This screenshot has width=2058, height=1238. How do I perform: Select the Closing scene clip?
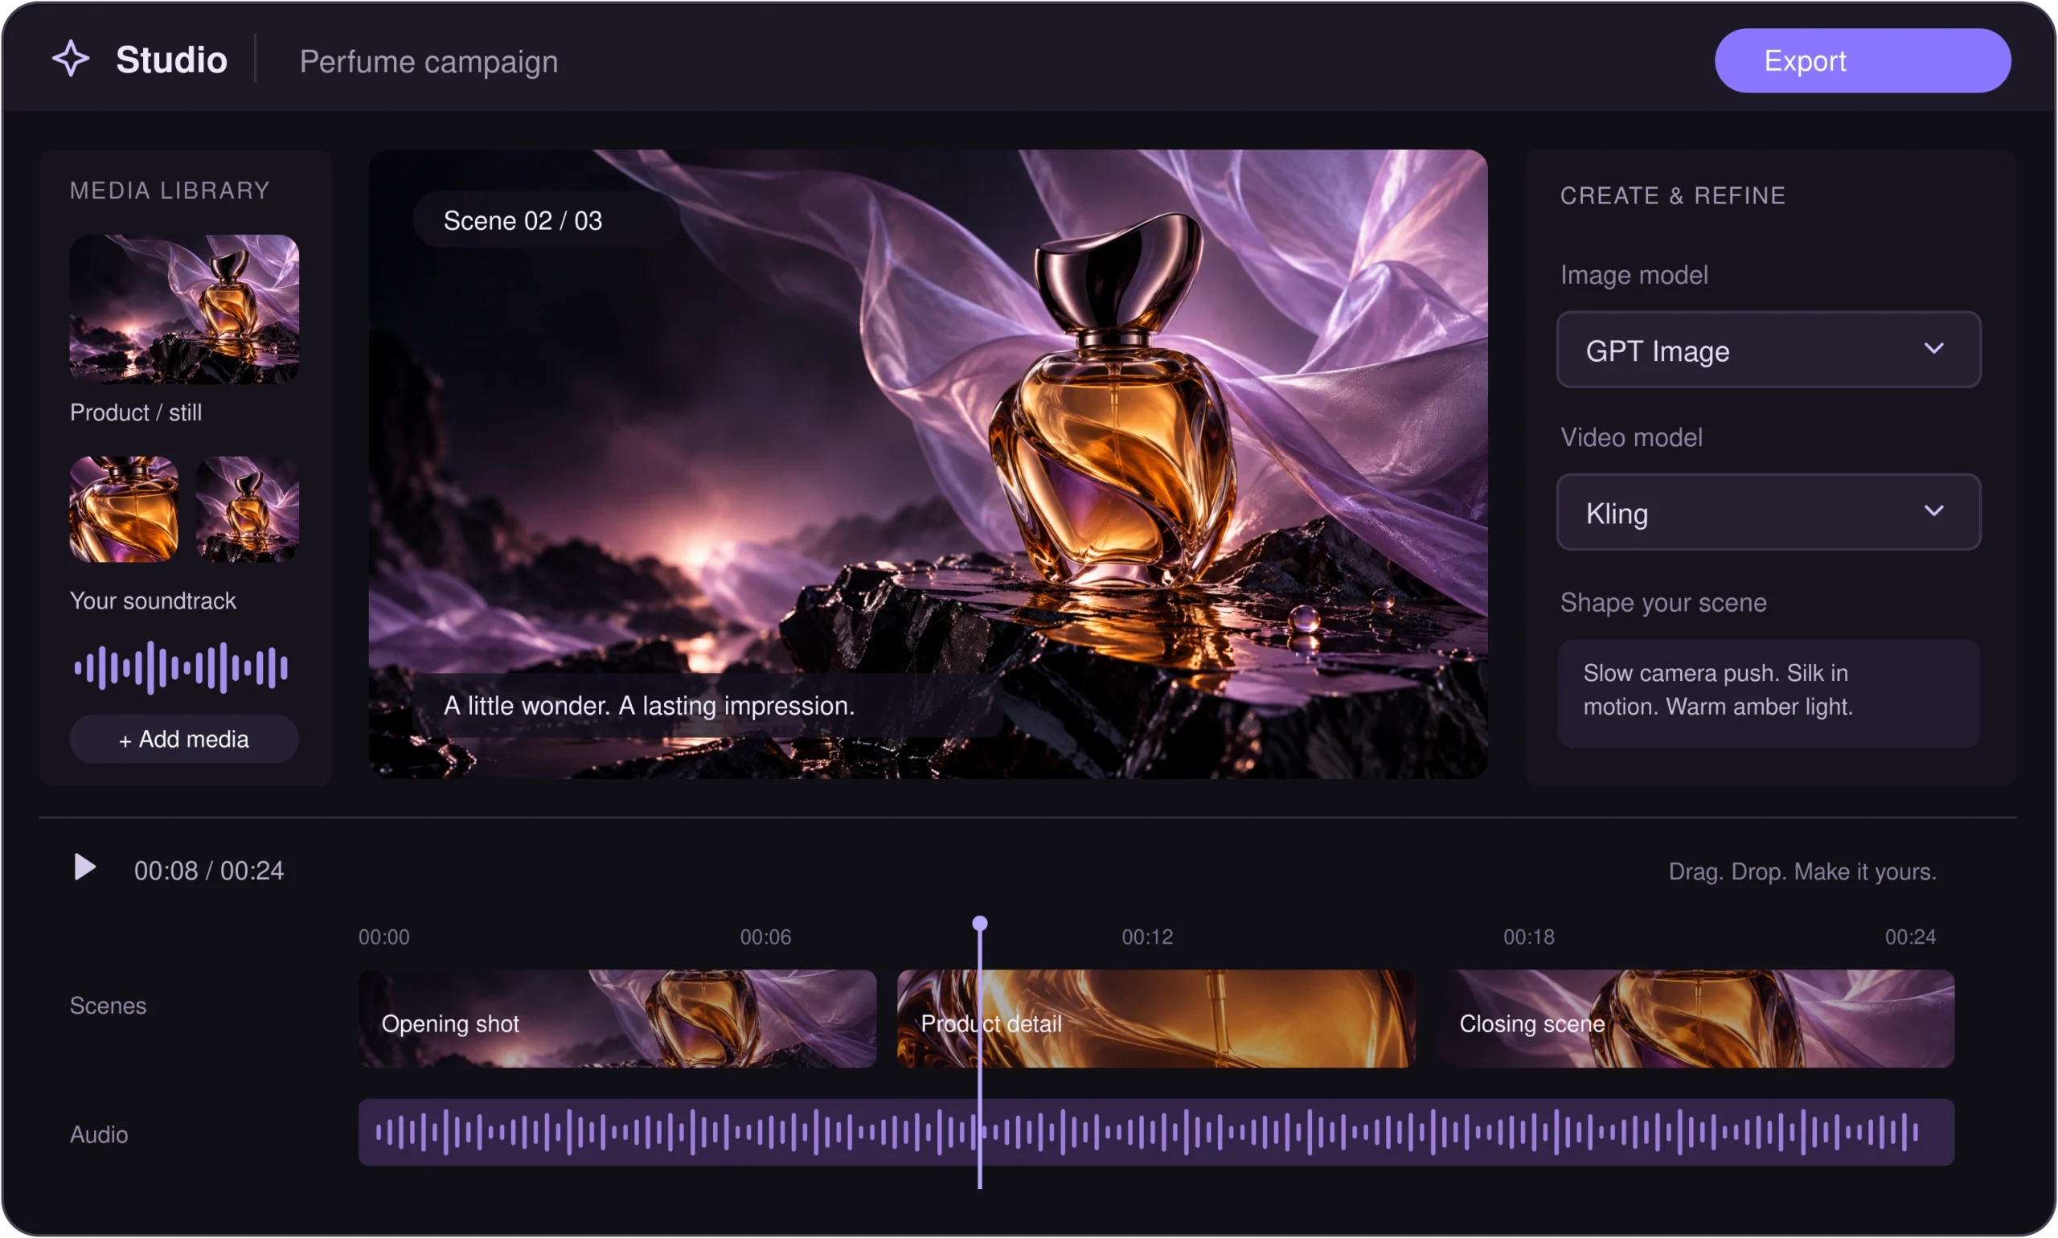[1695, 1019]
